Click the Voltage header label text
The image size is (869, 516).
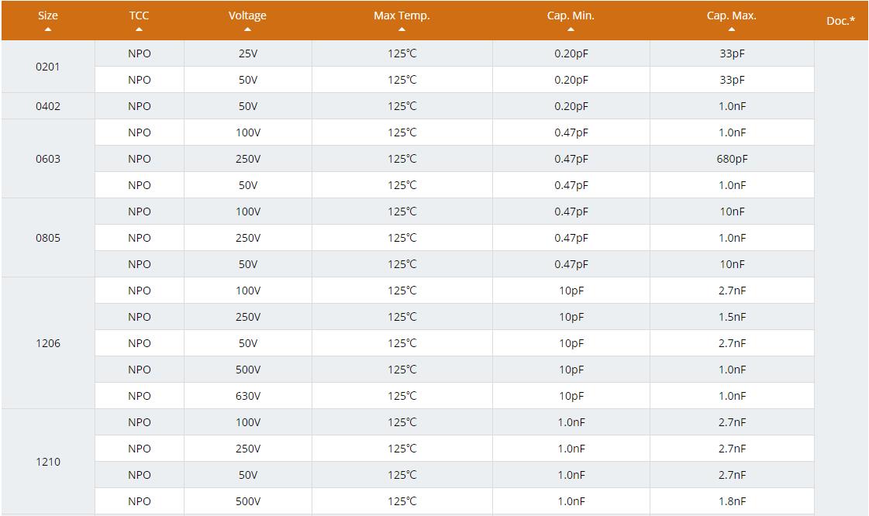[x=247, y=15]
